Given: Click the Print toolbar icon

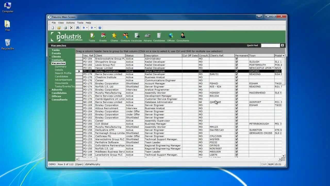Looking at the screenshot, I should click(65, 28).
